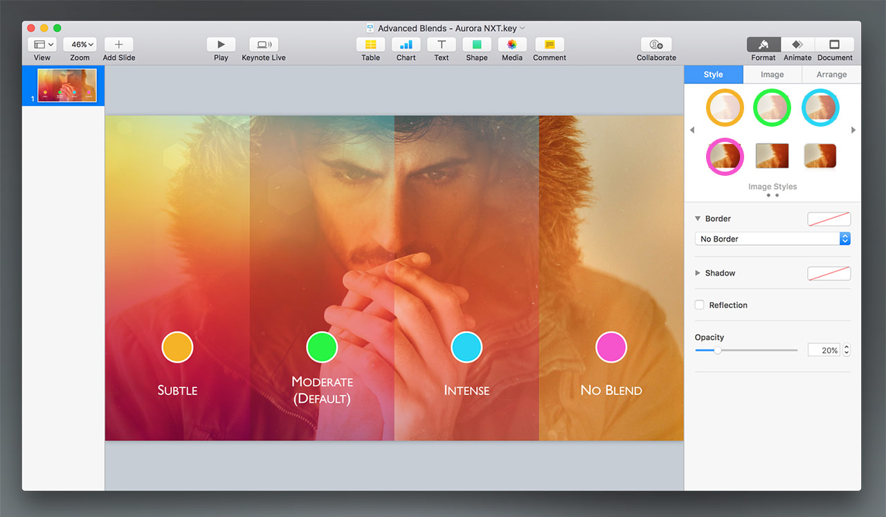Switch to the Image tab
The width and height of the screenshot is (886, 517).
(x=772, y=75)
